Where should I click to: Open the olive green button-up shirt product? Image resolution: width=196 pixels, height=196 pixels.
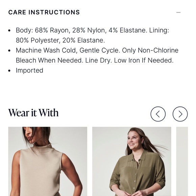click(x=132, y=162)
